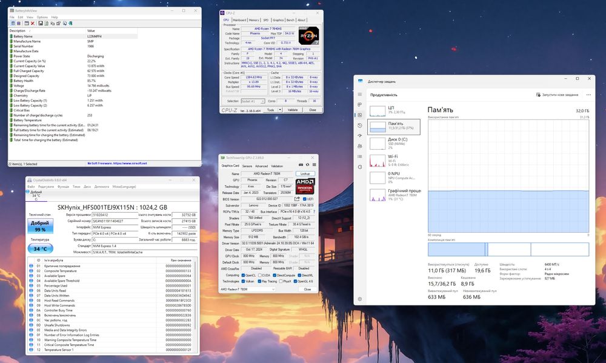Click the GPU-Z refresh icon
Viewport: 606px width, 363px height.
(x=307, y=165)
